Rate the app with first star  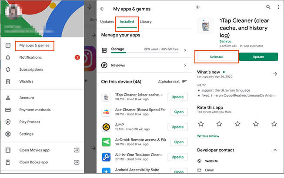point(200,124)
